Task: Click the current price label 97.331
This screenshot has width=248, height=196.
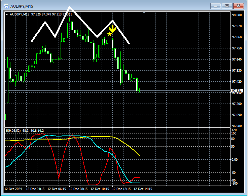Action: [237, 90]
